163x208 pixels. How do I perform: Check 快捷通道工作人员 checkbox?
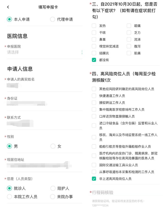click(94, 96)
